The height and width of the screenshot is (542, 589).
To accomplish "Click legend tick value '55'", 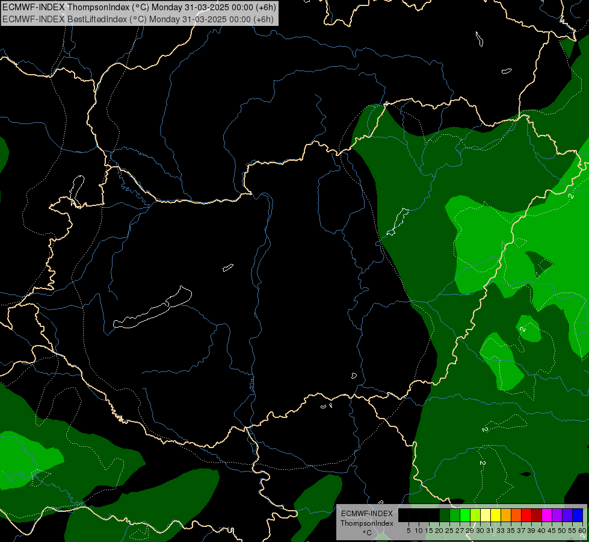I will [x=572, y=531].
